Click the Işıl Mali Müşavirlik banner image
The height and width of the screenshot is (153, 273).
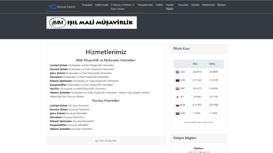coord(92,23)
